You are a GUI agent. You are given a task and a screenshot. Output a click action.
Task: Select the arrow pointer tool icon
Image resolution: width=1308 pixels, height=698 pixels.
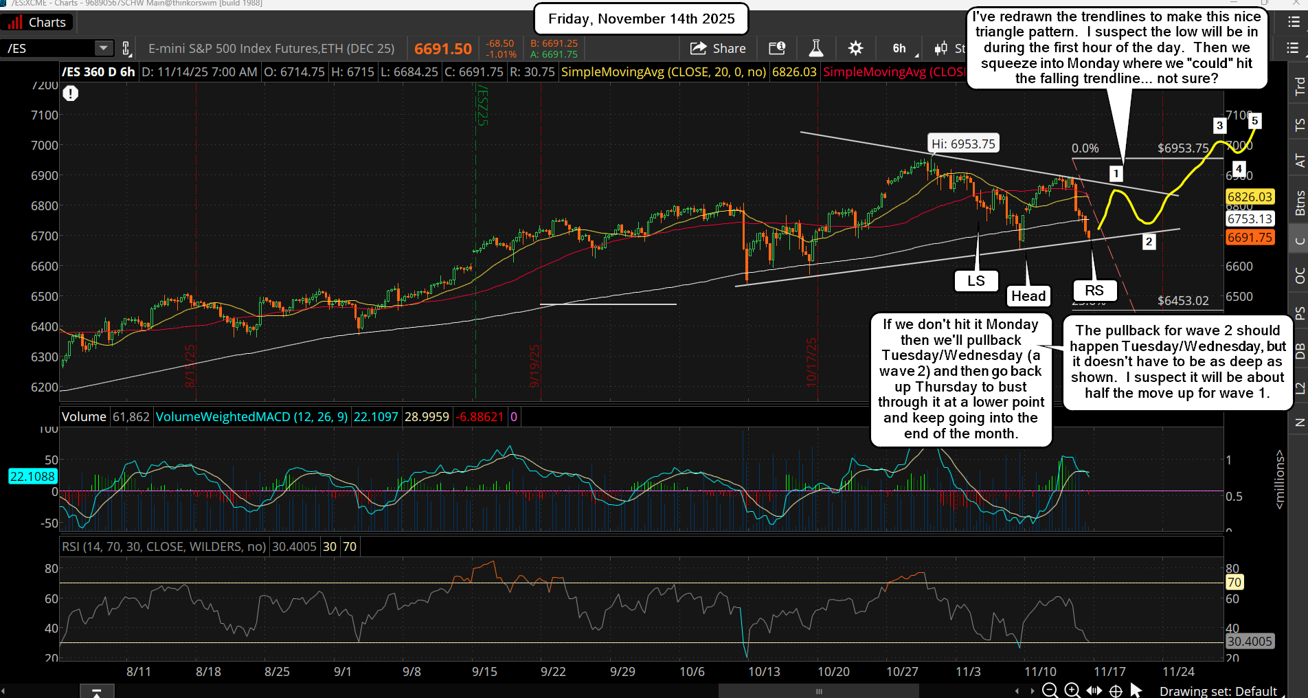pyautogui.click(x=1137, y=690)
